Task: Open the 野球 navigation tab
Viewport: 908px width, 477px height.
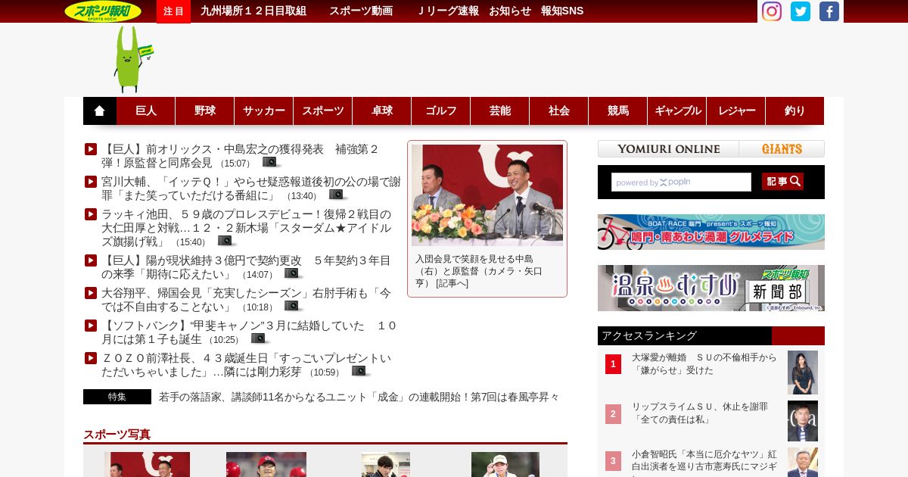Action: (x=205, y=111)
